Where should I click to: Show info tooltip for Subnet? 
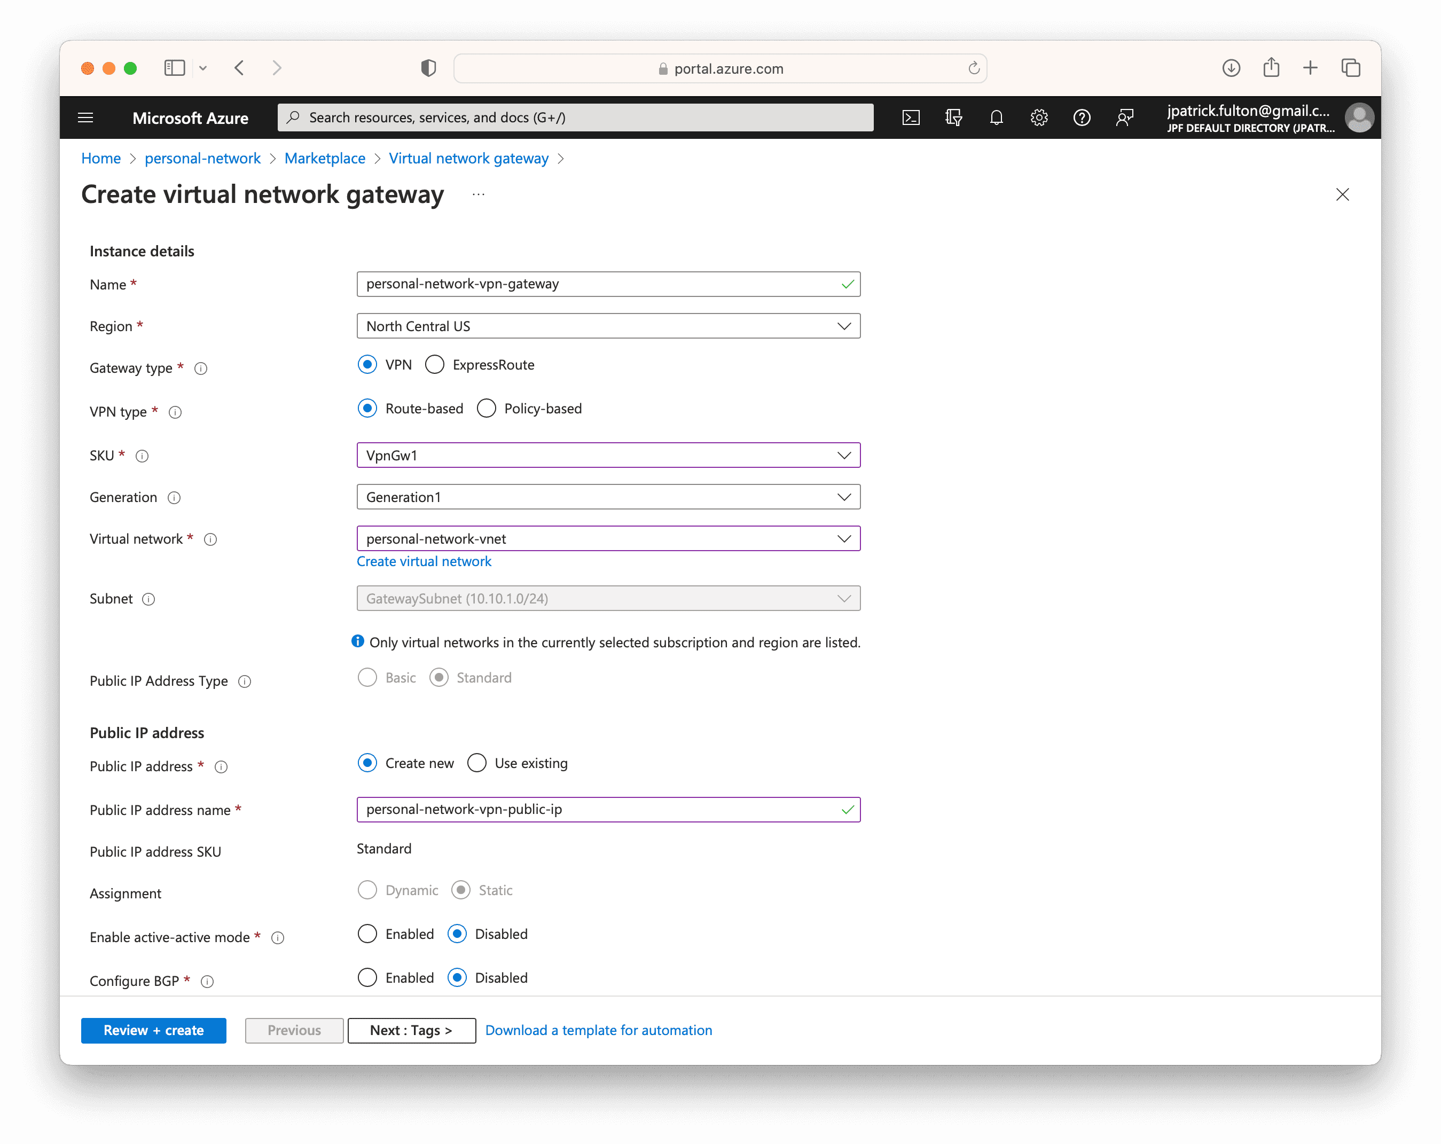click(x=148, y=599)
